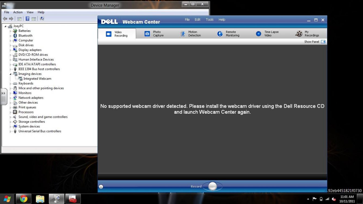
Task: Expand the Network adapters category
Action: (x=11, y=98)
